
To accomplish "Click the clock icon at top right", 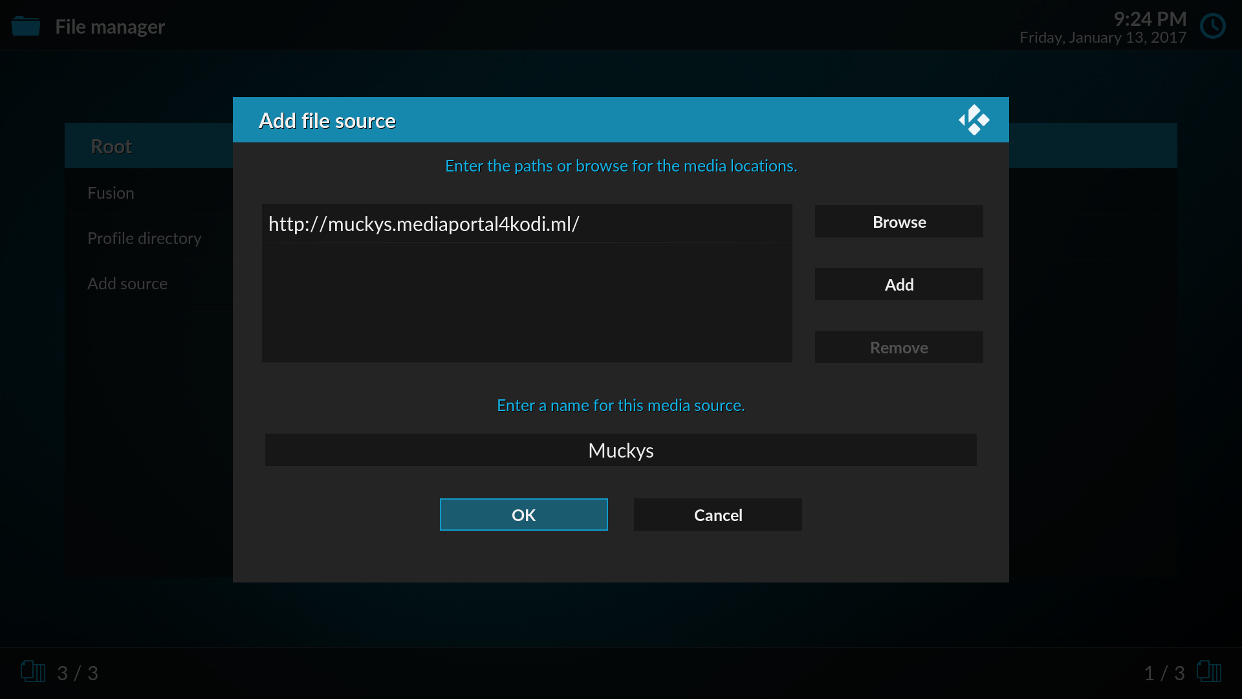I will click(1212, 27).
